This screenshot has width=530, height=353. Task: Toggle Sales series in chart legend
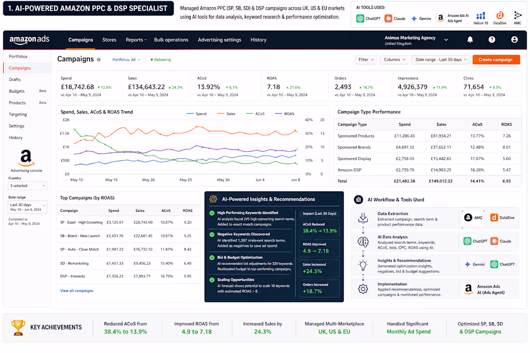pos(226,114)
